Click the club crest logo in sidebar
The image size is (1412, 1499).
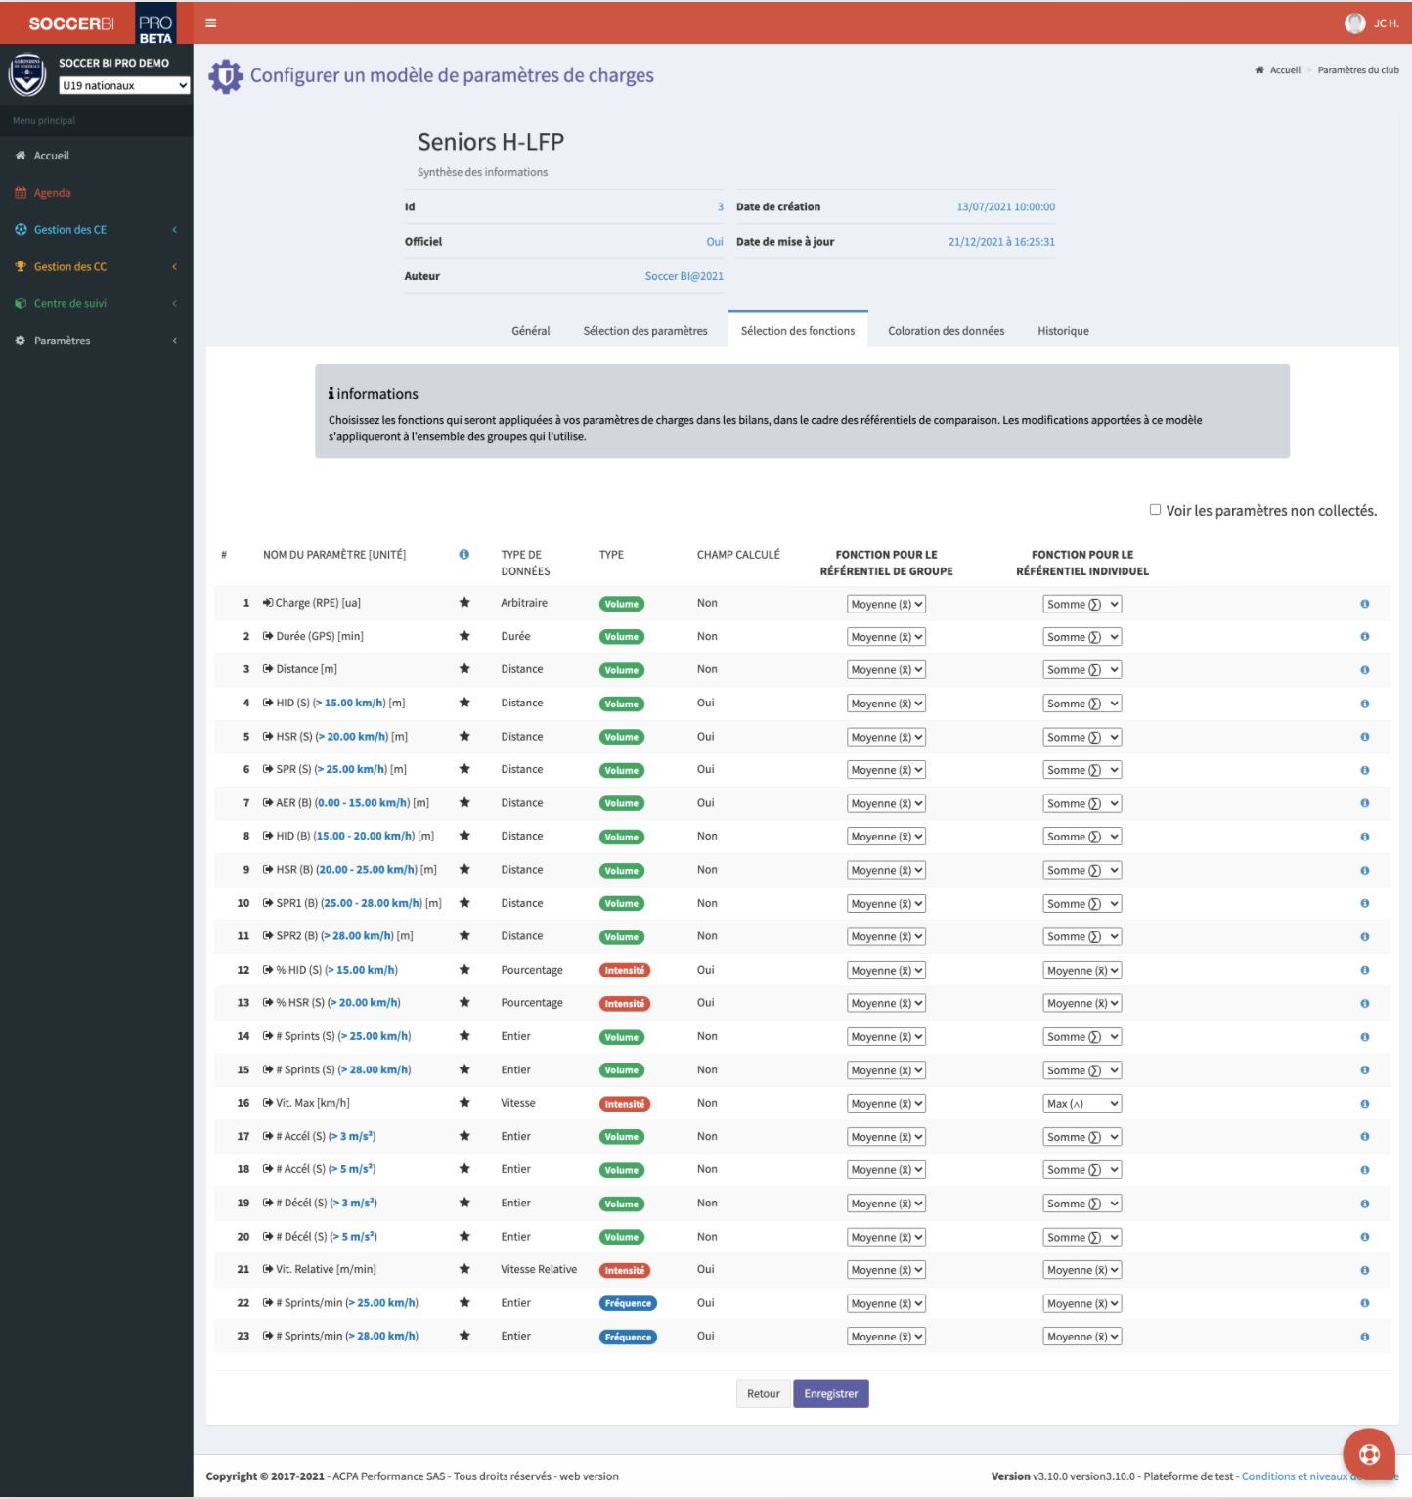pos(27,74)
